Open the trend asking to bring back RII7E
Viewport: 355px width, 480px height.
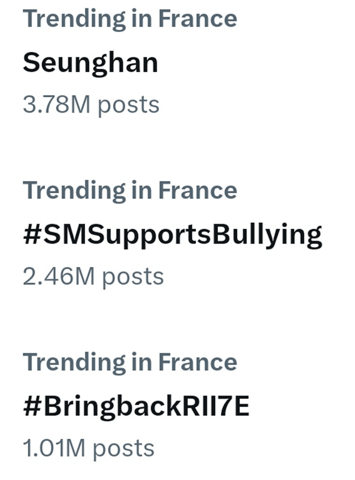tap(136, 407)
